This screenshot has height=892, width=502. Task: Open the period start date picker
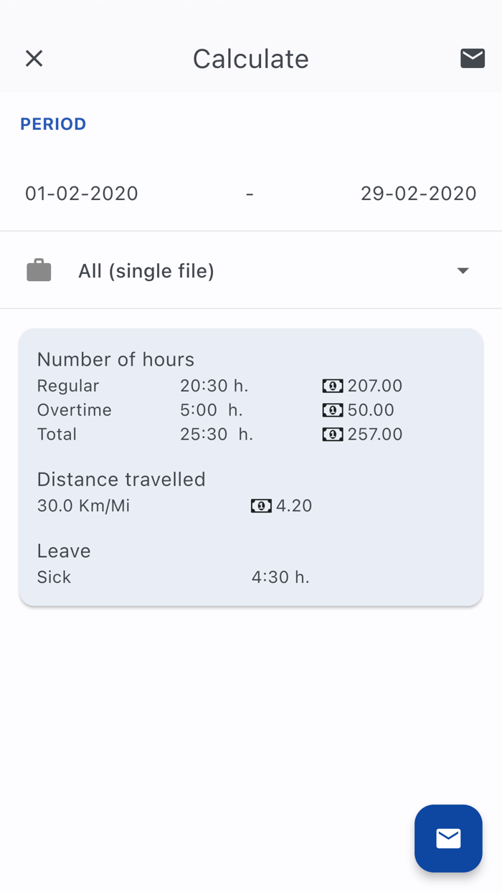[x=82, y=193]
